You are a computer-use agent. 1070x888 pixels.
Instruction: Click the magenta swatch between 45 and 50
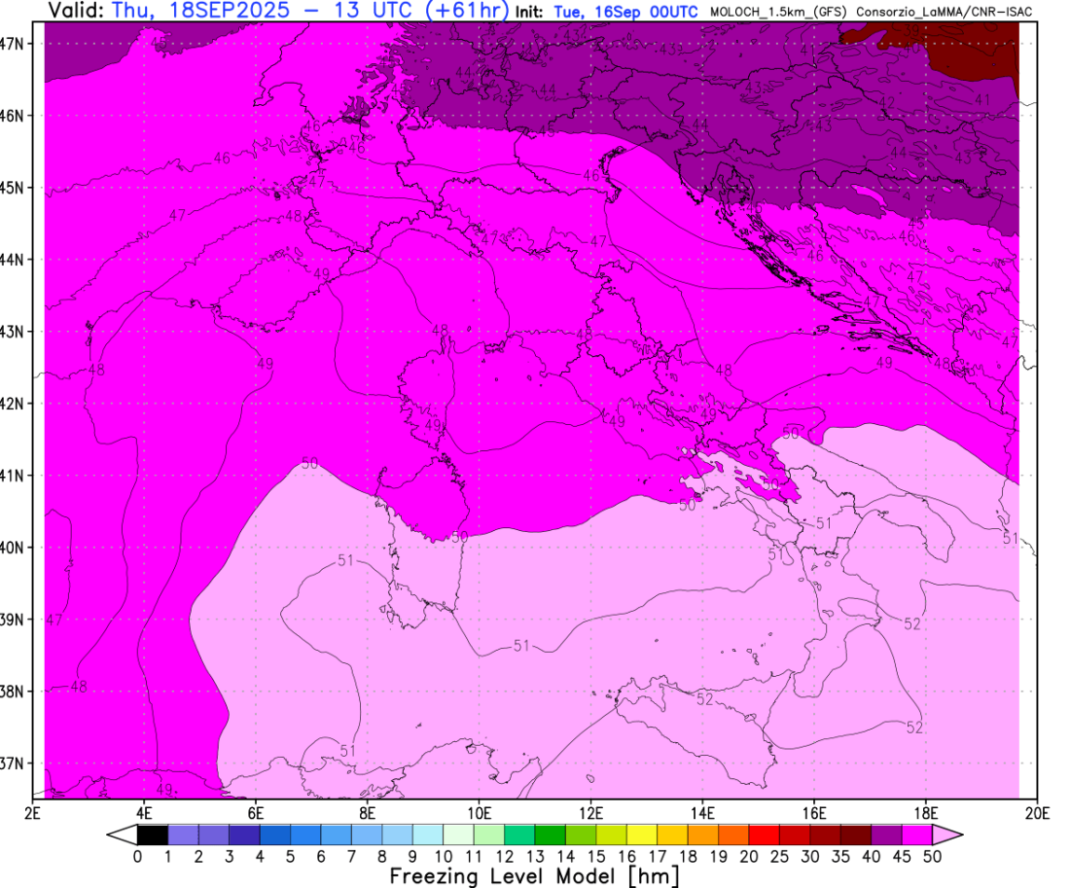point(917,835)
